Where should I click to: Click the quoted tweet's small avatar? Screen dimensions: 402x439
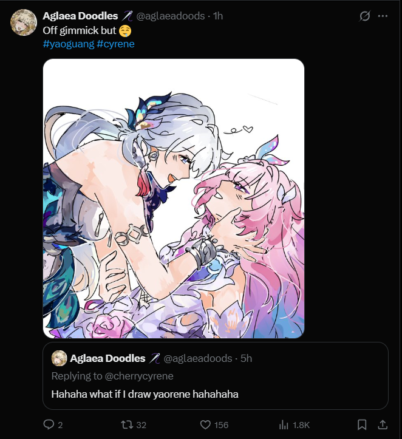59,358
